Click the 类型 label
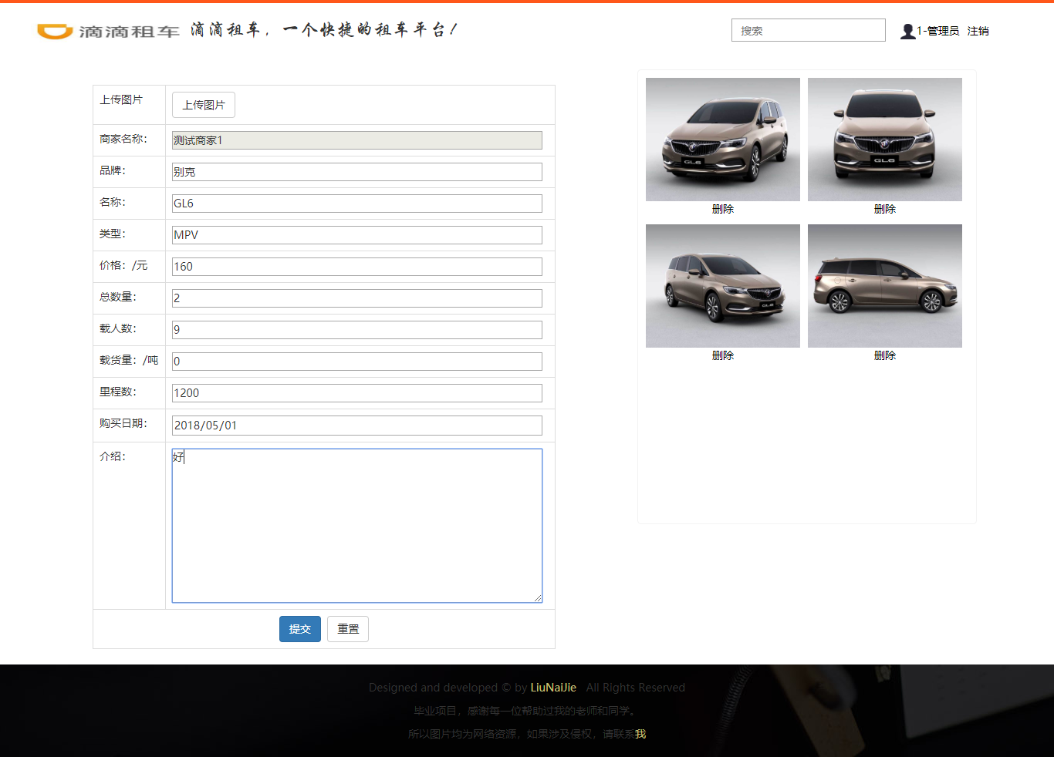The image size is (1054, 757). click(x=113, y=234)
